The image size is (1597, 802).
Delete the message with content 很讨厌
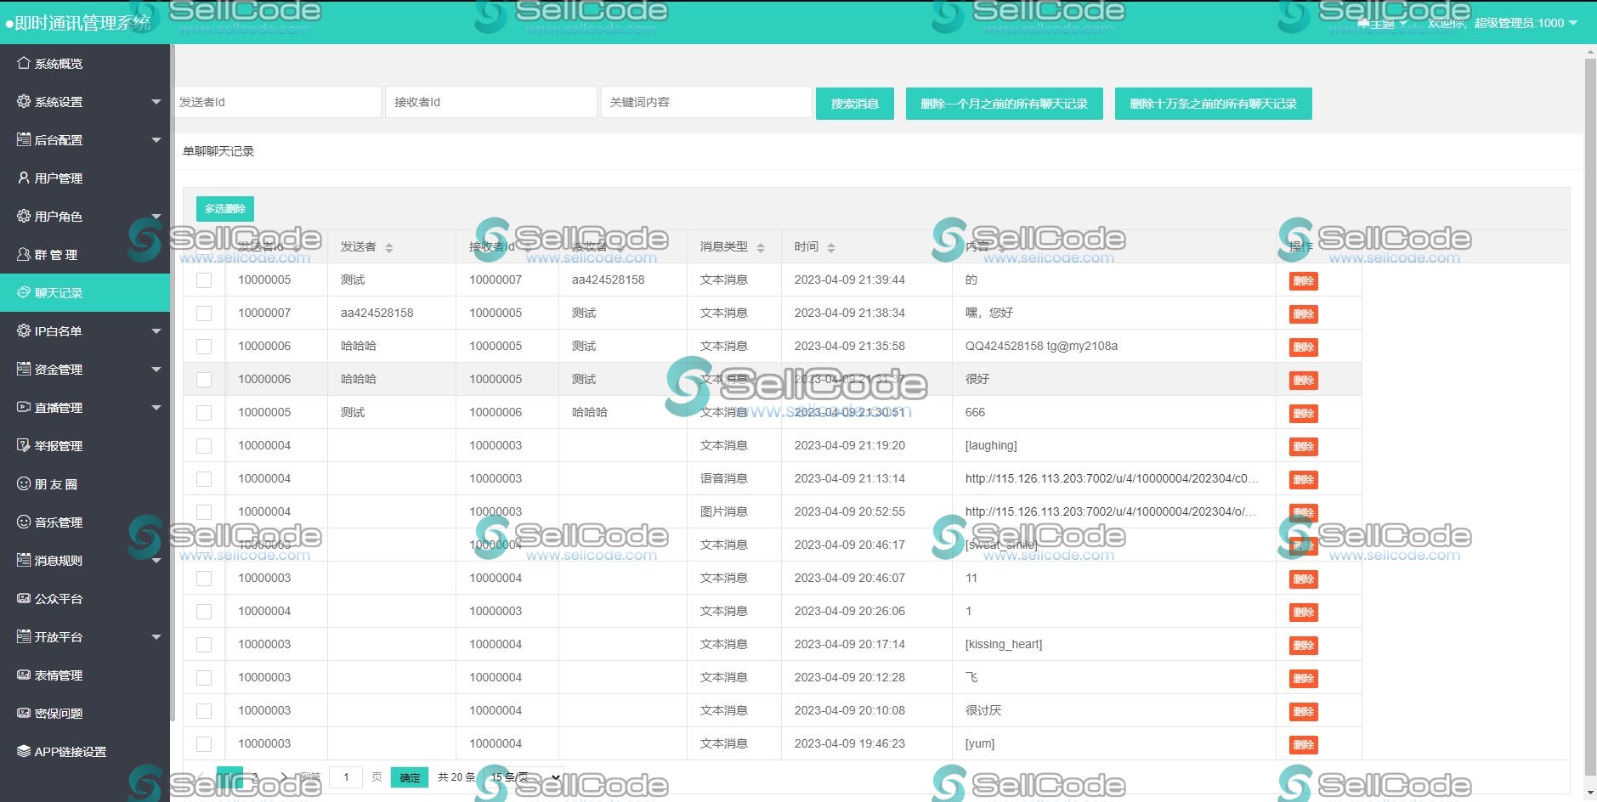pyautogui.click(x=1303, y=711)
